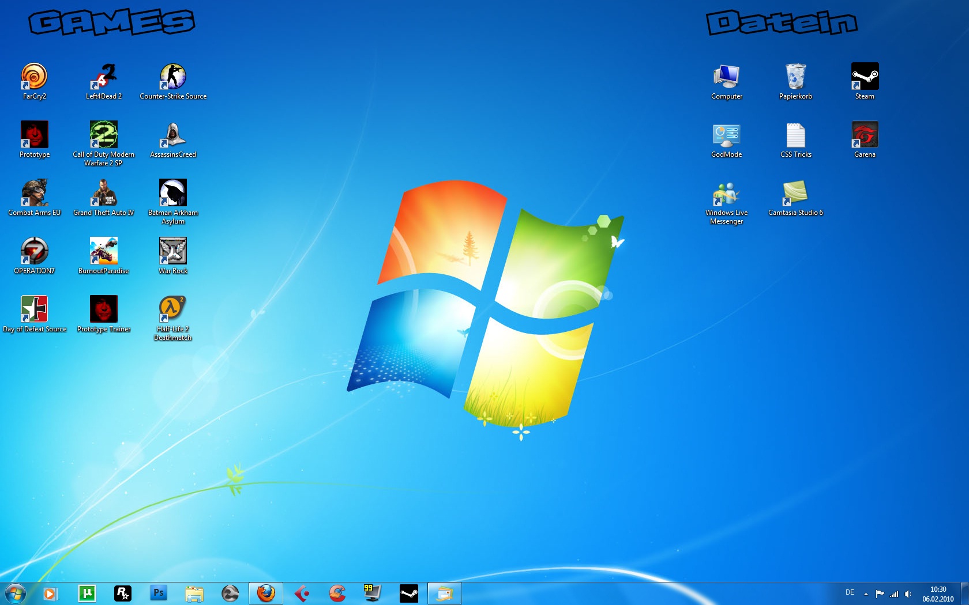The image size is (969, 605).
Task: Switch to Firefox in the taskbar
Action: (266, 593)
